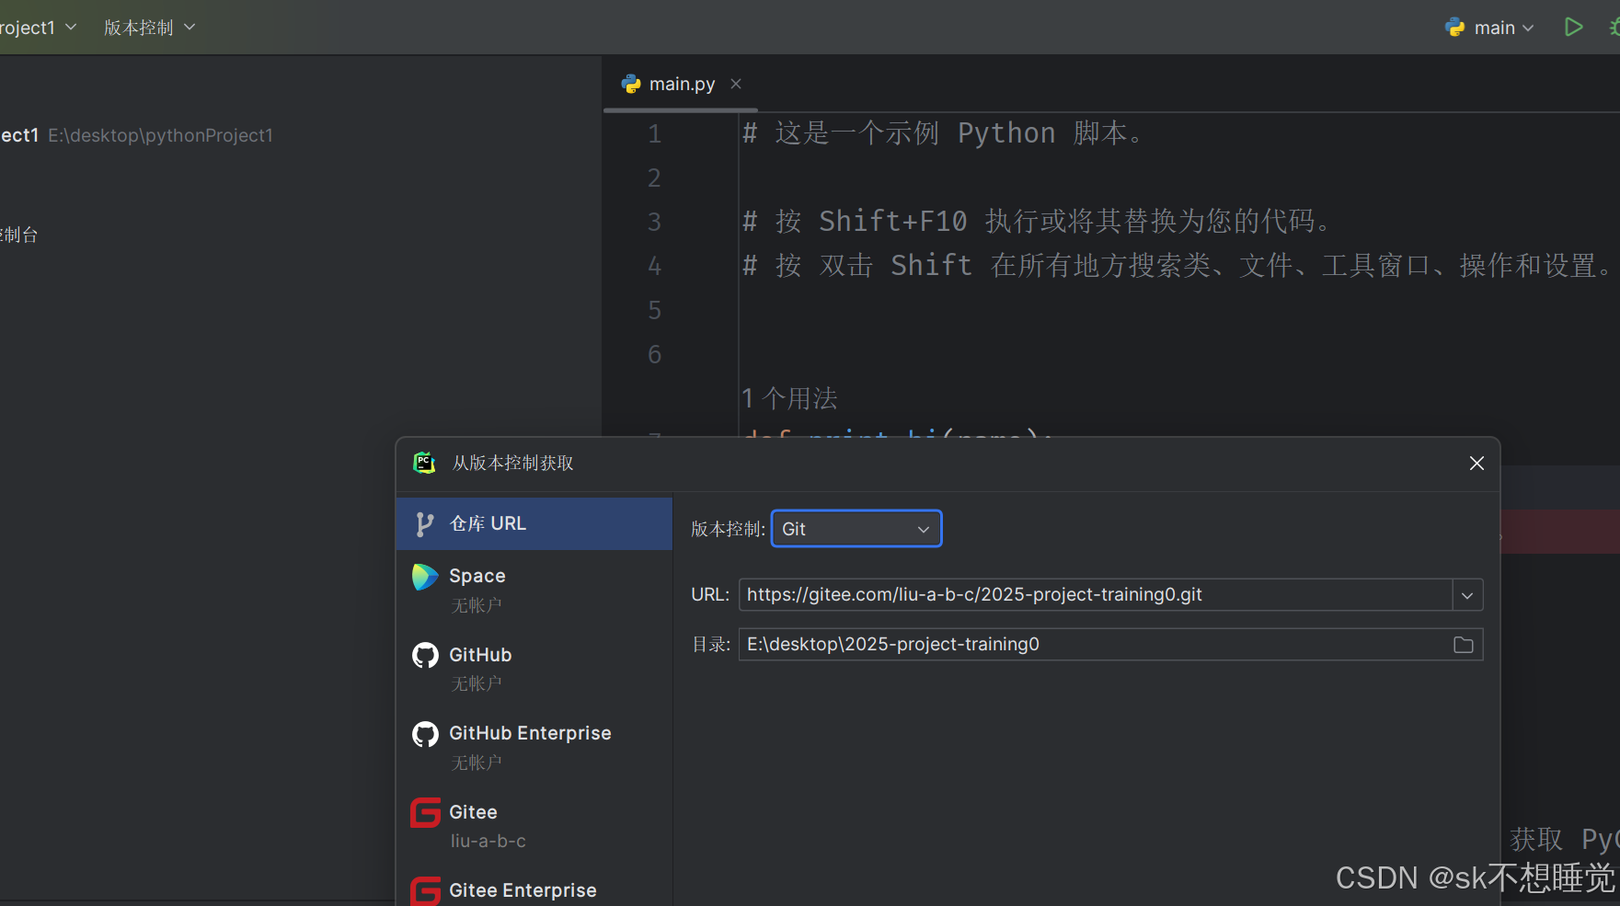Click the GitHub octocat icon
1620x906 pixels.
pyautogui.click(x=425, y=655)
